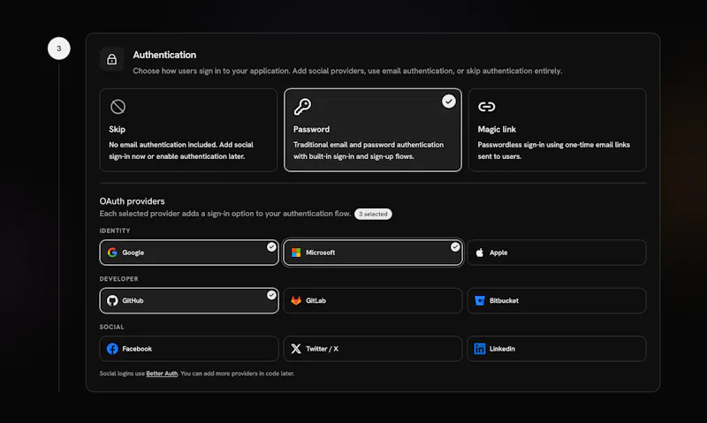This screenshot has width=707, height=423.
Task: Click the DEVELOPER section label
Action: 118,279
